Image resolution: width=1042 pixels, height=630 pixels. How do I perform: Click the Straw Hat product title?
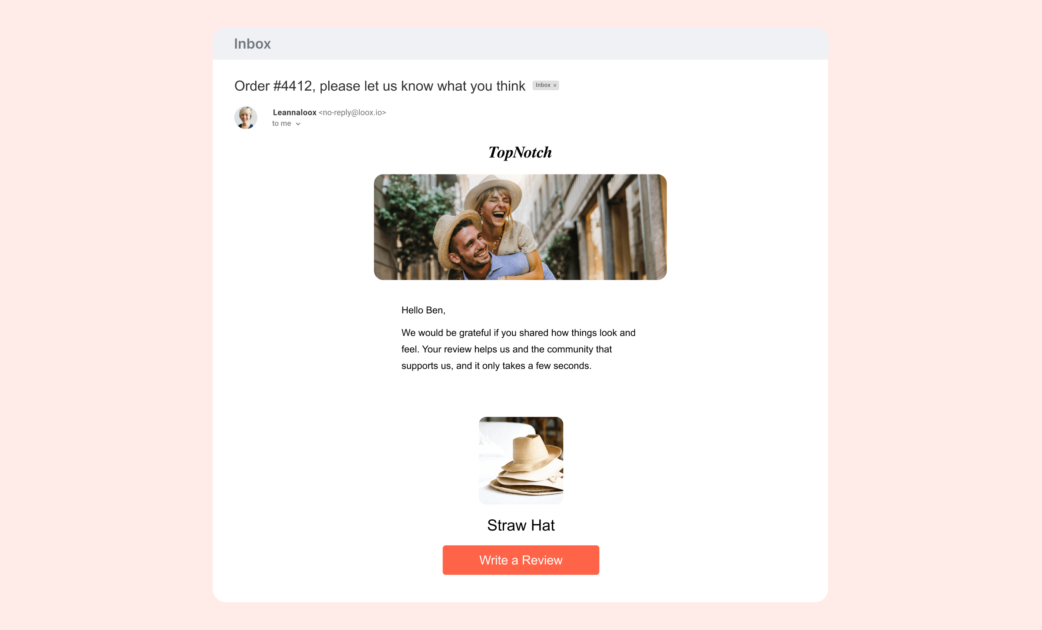point(521,525)
